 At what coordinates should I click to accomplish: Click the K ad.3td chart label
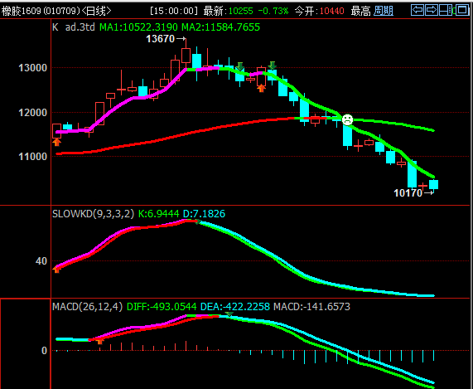click(x=74, y=27)
